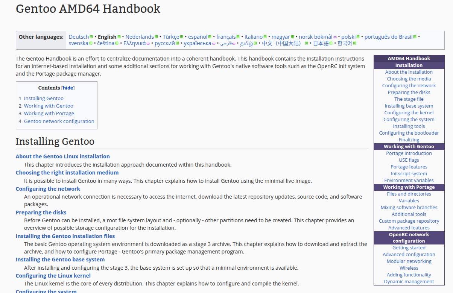
Task: Open sidebar link Installing base system
Action: coord(409,106)
